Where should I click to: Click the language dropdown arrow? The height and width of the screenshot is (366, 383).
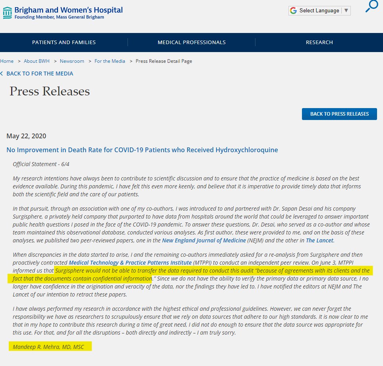[x=346, y=11]
